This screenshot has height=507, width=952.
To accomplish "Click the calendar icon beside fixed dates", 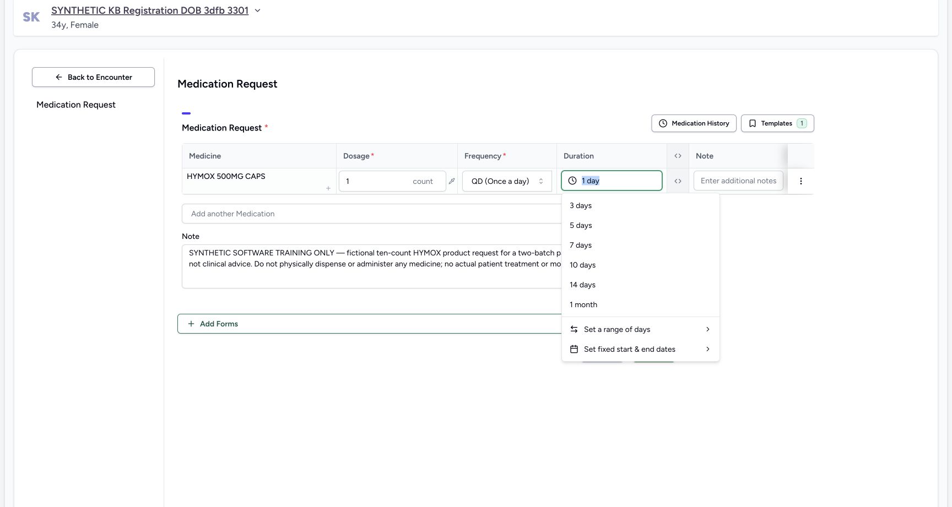I will coord(574,349).
